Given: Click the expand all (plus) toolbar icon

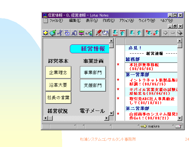Looking at the screenshot, I should pyautogui.click(x=165, y=32).
